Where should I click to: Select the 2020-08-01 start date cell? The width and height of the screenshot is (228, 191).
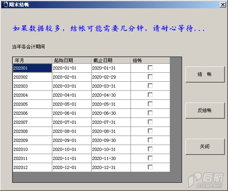[72, 131]
